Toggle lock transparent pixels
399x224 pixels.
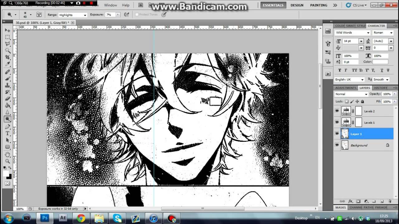(x=347, y=101)
